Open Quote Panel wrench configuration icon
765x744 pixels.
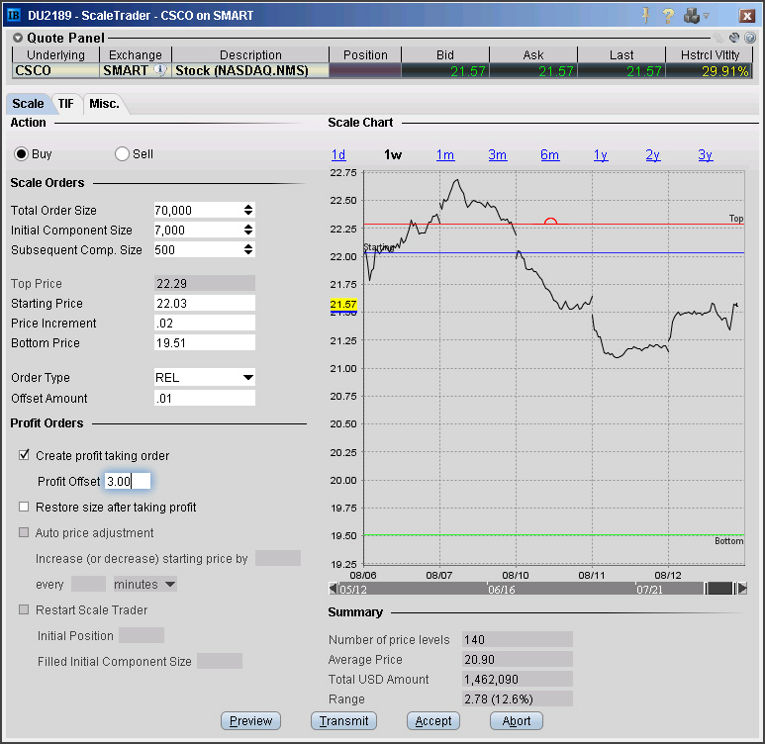tap(734, 38)
